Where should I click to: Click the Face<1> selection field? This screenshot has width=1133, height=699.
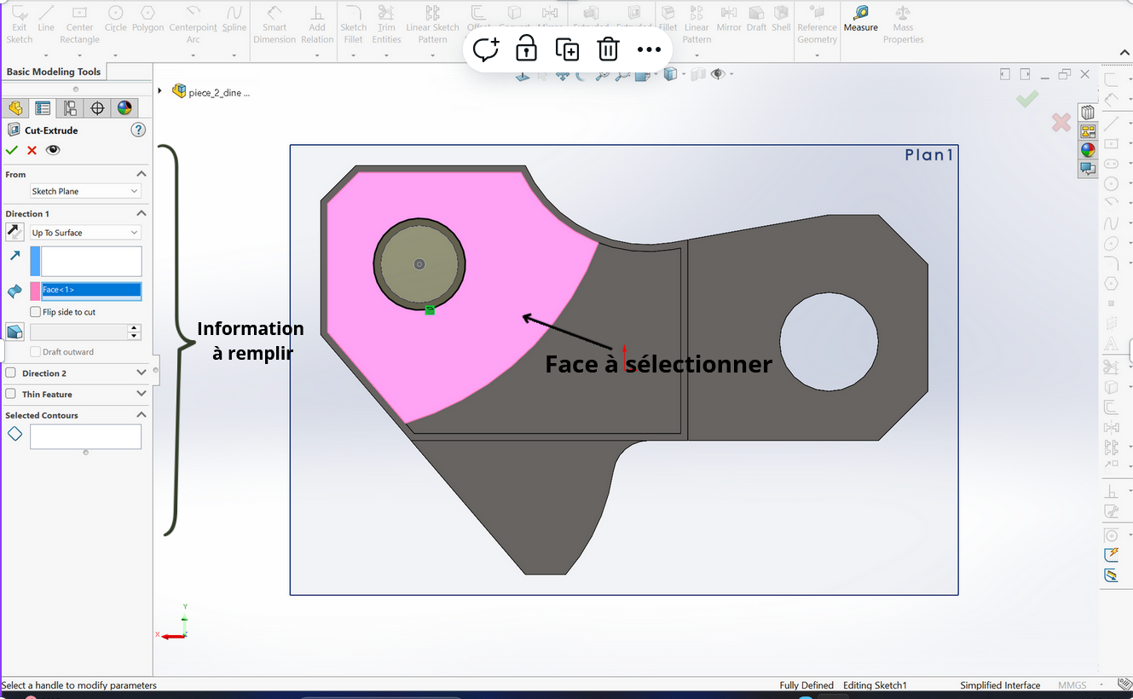[x=91, y=291]
